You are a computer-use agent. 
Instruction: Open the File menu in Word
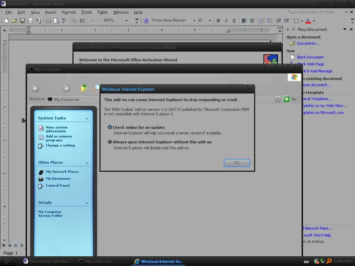pos(9,12)
